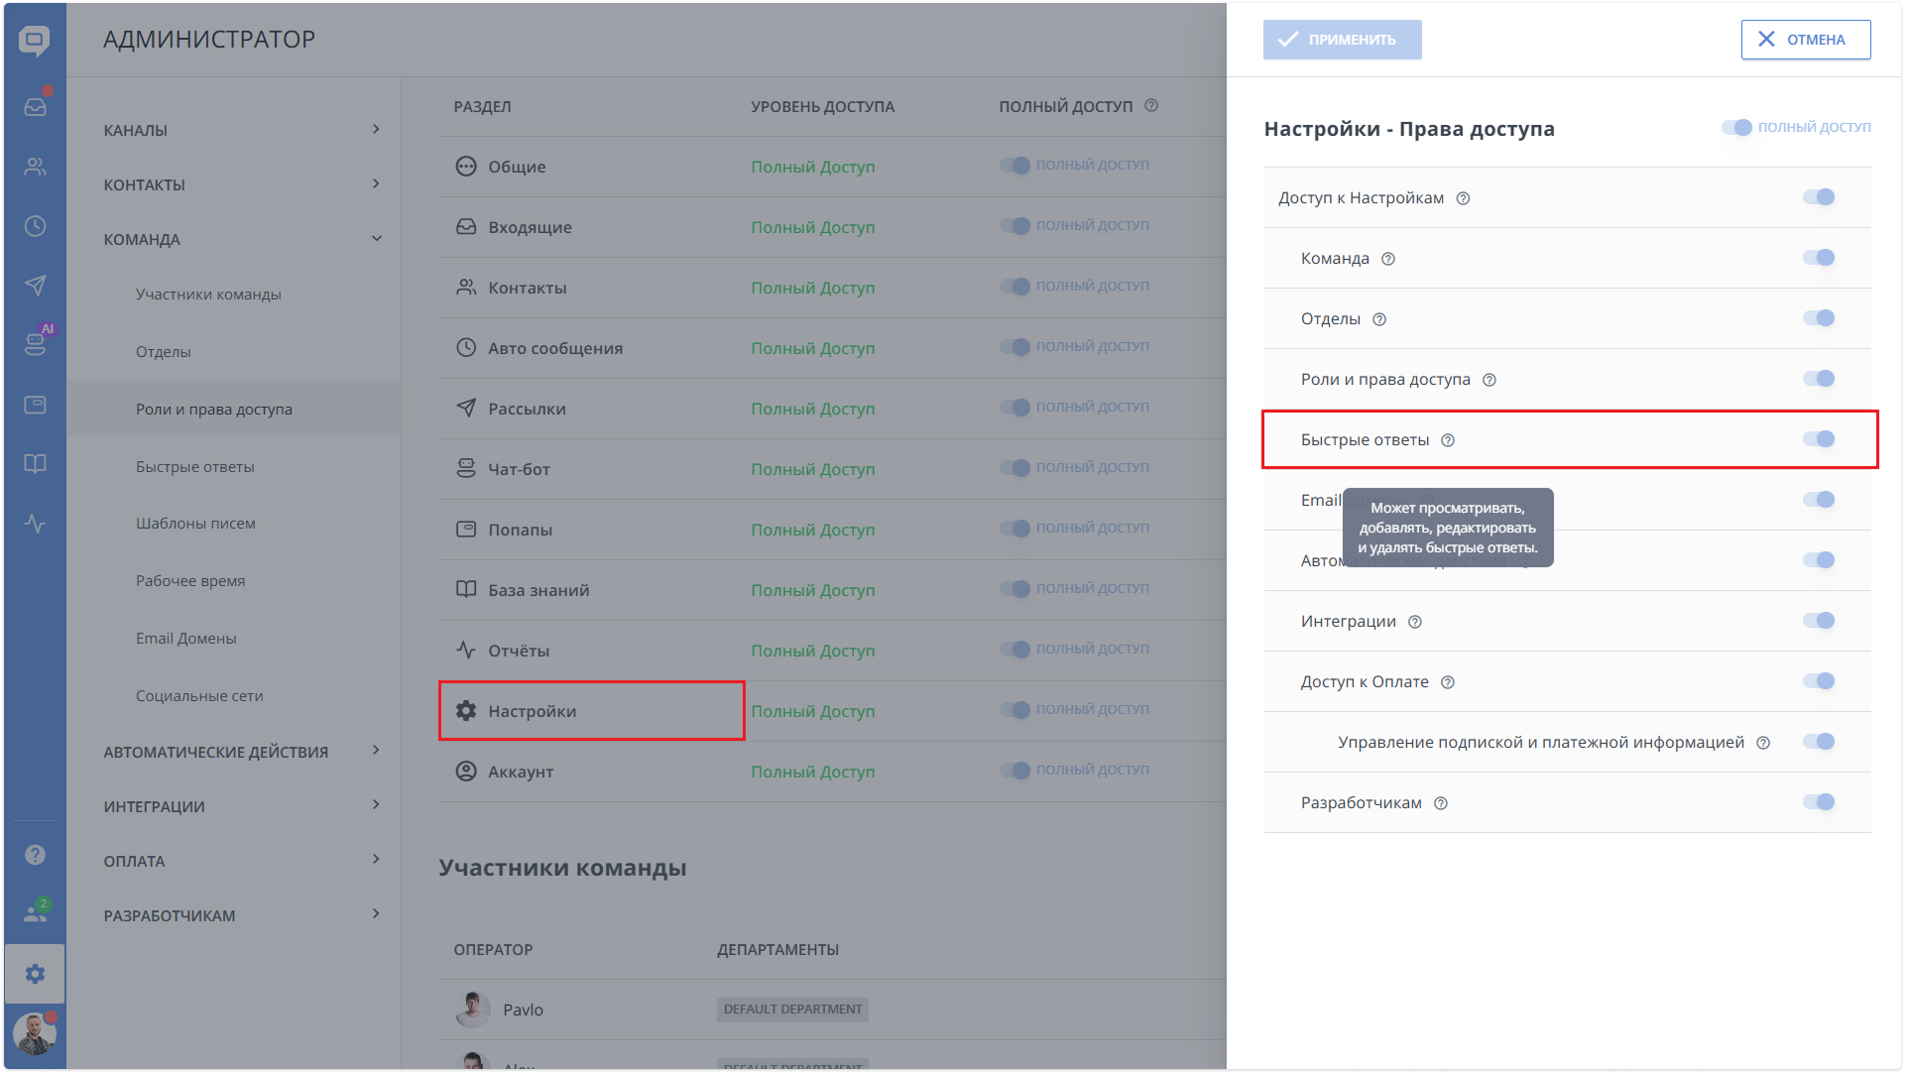This screenshot has width=1905, height=1074.
Task: Click the settings gear icon in sidebar
Action: pos(35,974)
